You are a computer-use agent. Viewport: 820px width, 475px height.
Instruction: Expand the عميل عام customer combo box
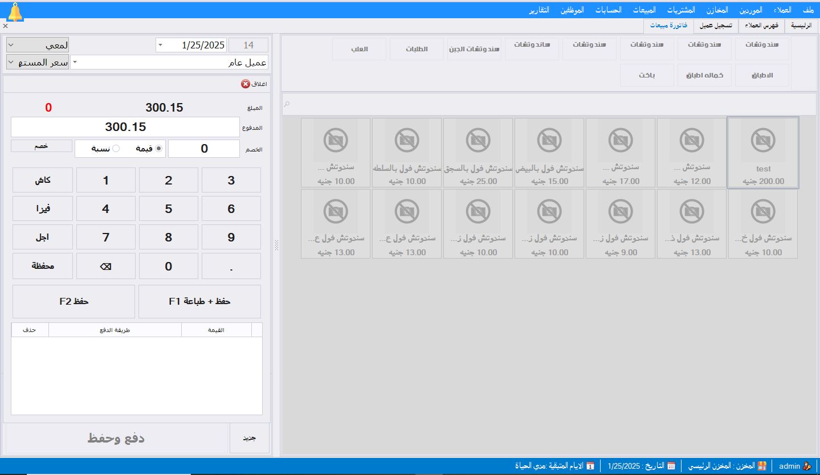(75, 63)
